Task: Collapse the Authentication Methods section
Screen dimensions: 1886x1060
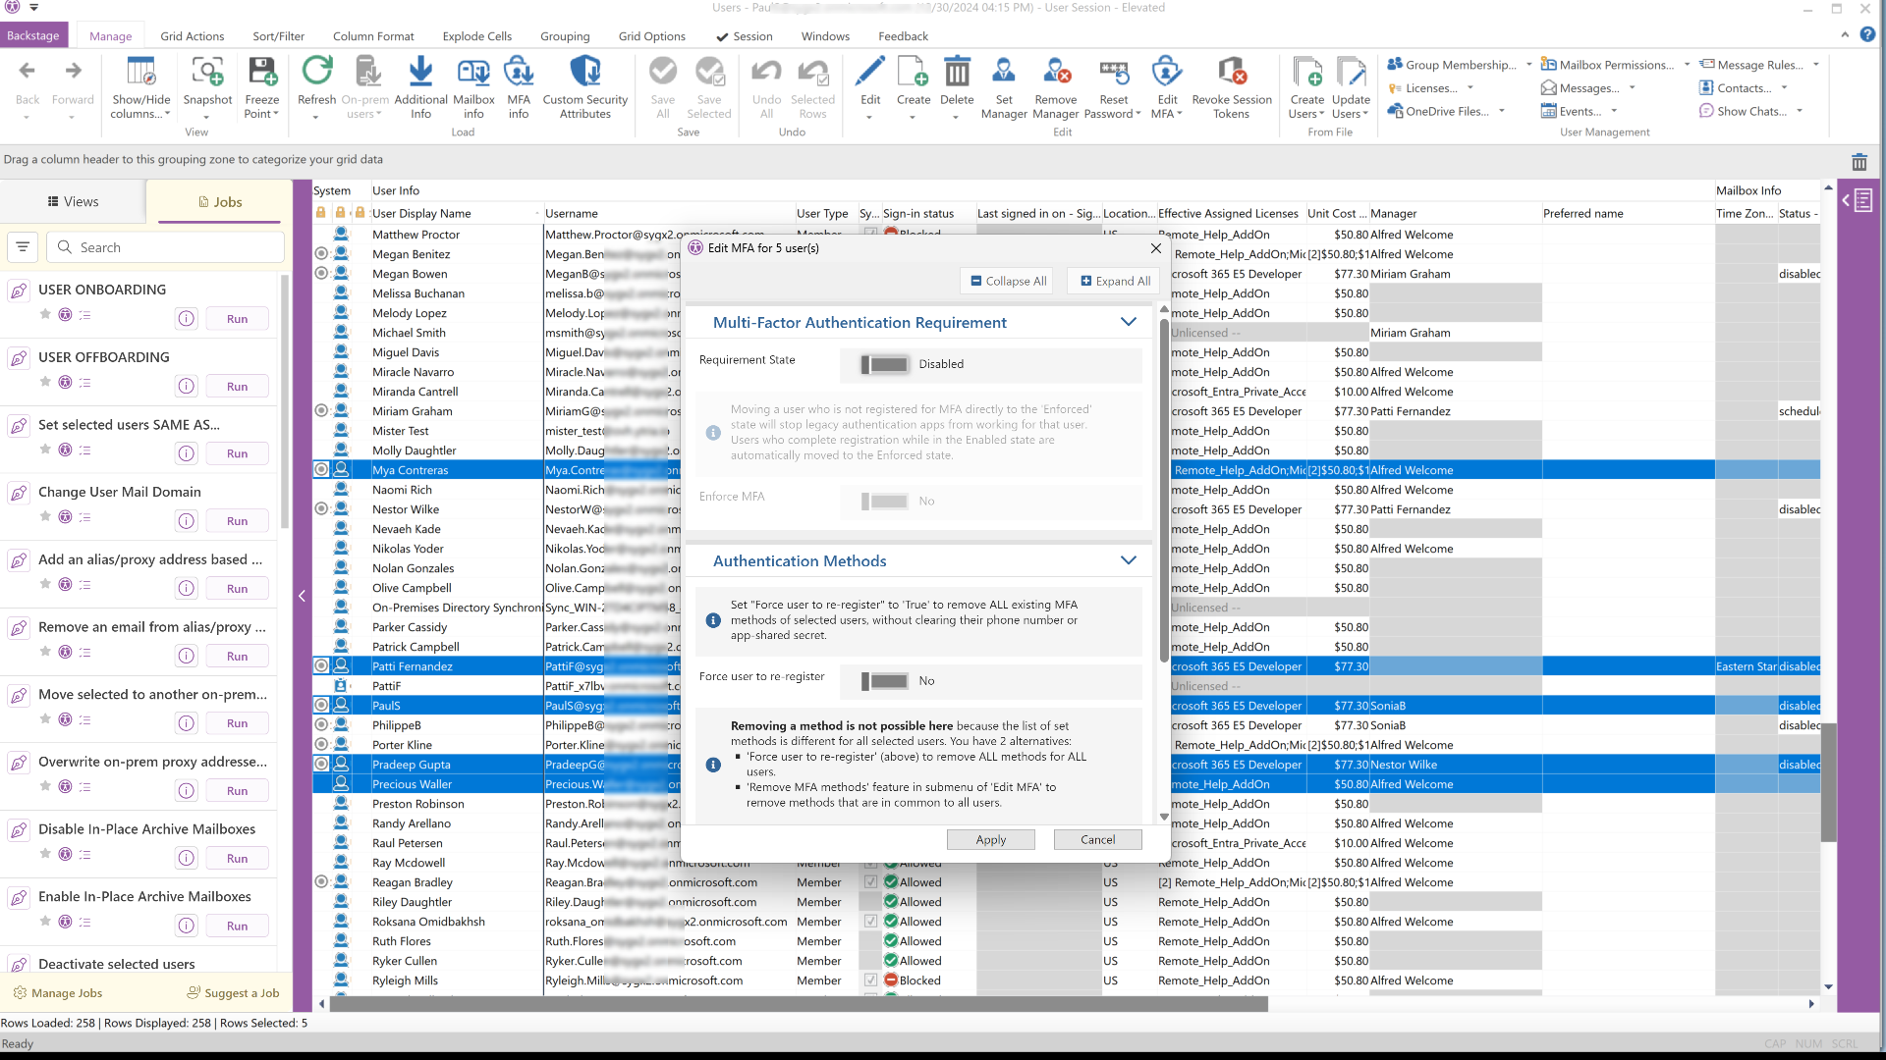Action: point(1128,560)
